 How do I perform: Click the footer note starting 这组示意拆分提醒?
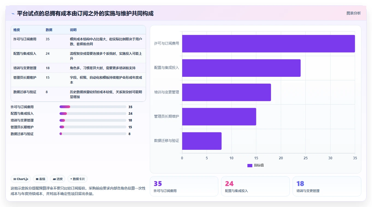78,191
